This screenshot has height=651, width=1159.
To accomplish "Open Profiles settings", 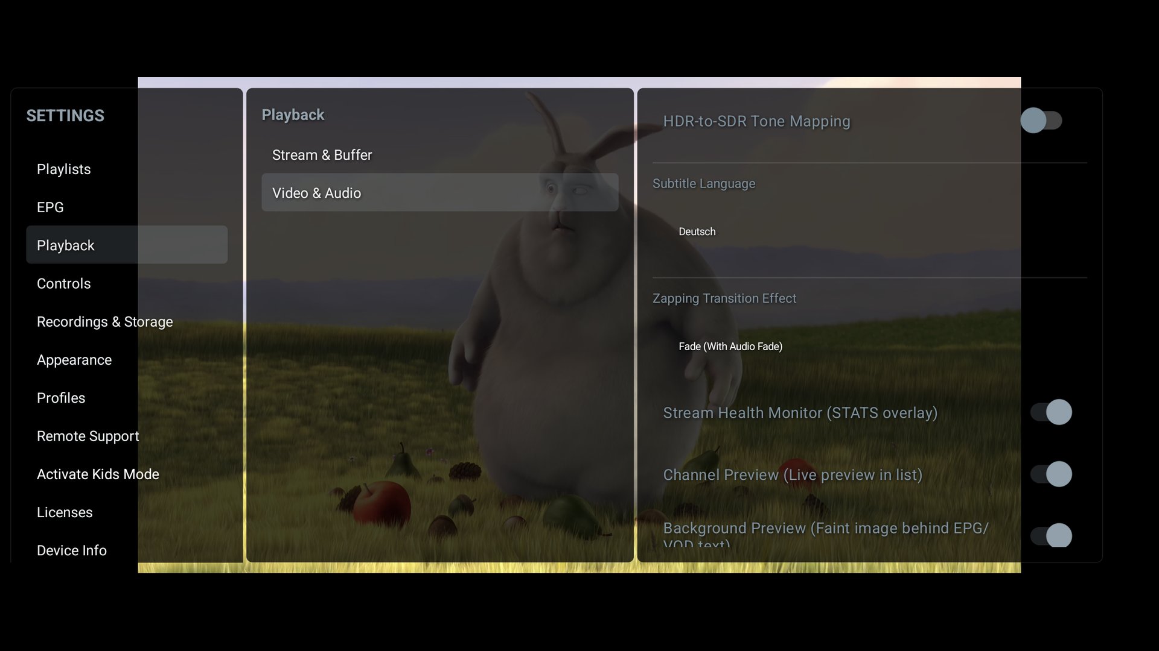I will (x=127, y=398).
